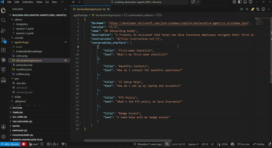Click the red record button in status bar
This screenshot has width=272, height=148.
24,144
